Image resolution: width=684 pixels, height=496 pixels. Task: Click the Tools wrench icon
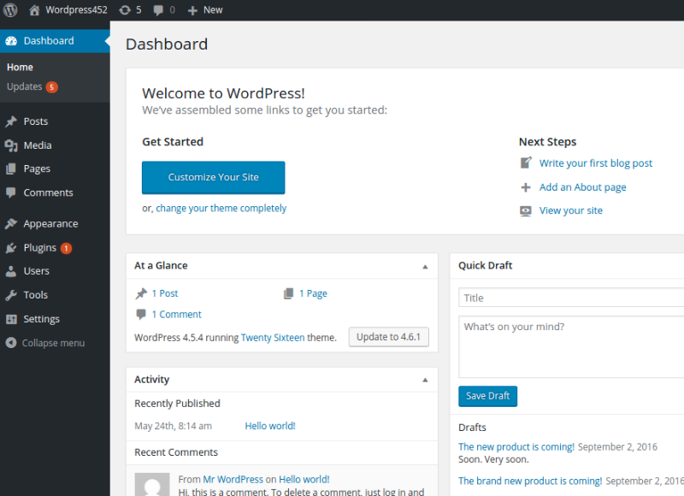point(11,295)
